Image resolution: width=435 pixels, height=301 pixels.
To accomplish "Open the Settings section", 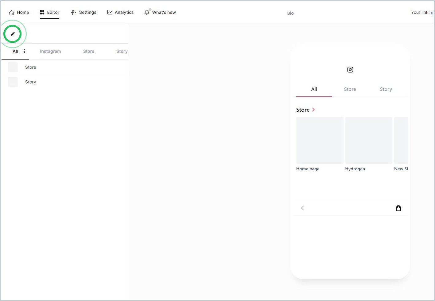I will [x=84, y=12].
